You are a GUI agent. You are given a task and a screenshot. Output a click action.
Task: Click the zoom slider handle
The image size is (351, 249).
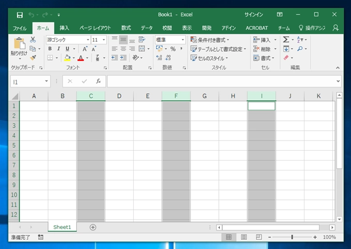pos(292,237)
